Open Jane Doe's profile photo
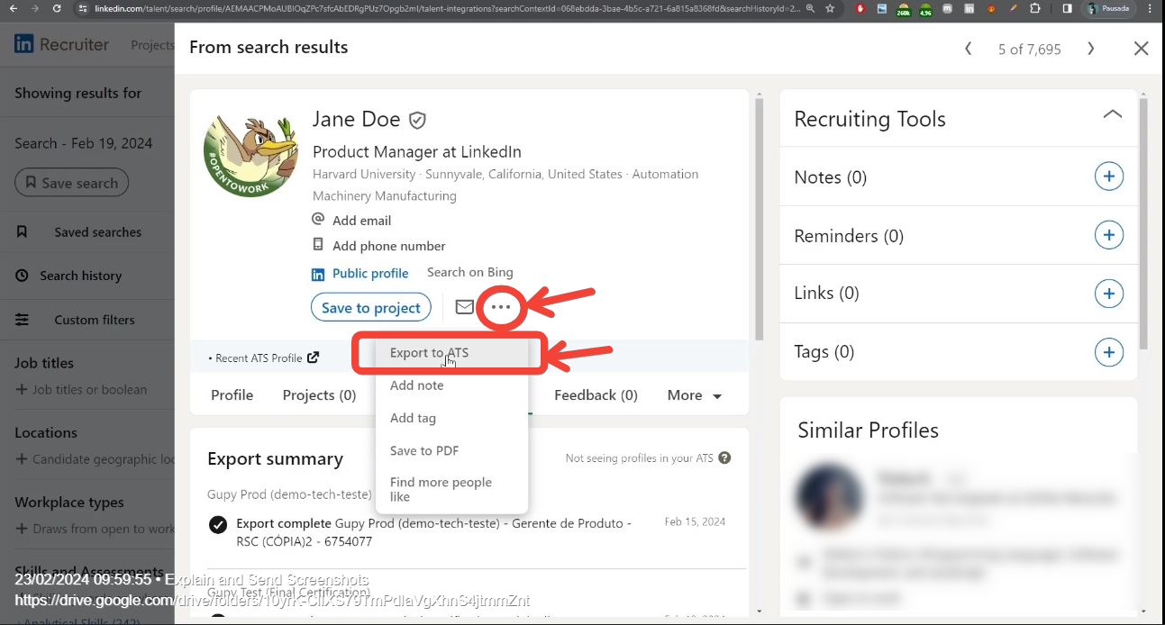This screenshot has height=625, width=1165. pos(250,156)
